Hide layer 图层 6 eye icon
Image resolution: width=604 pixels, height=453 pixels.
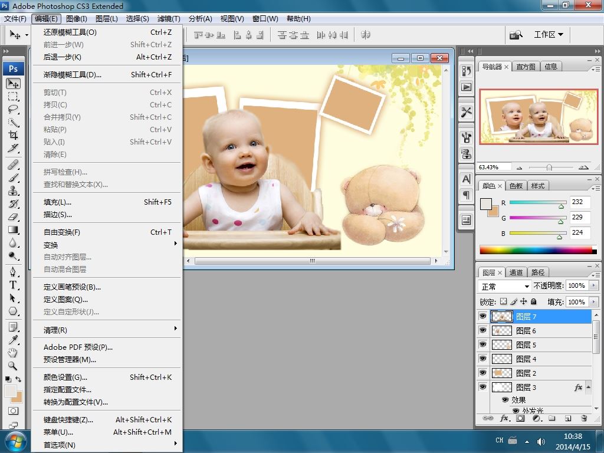tap(482, 330)
